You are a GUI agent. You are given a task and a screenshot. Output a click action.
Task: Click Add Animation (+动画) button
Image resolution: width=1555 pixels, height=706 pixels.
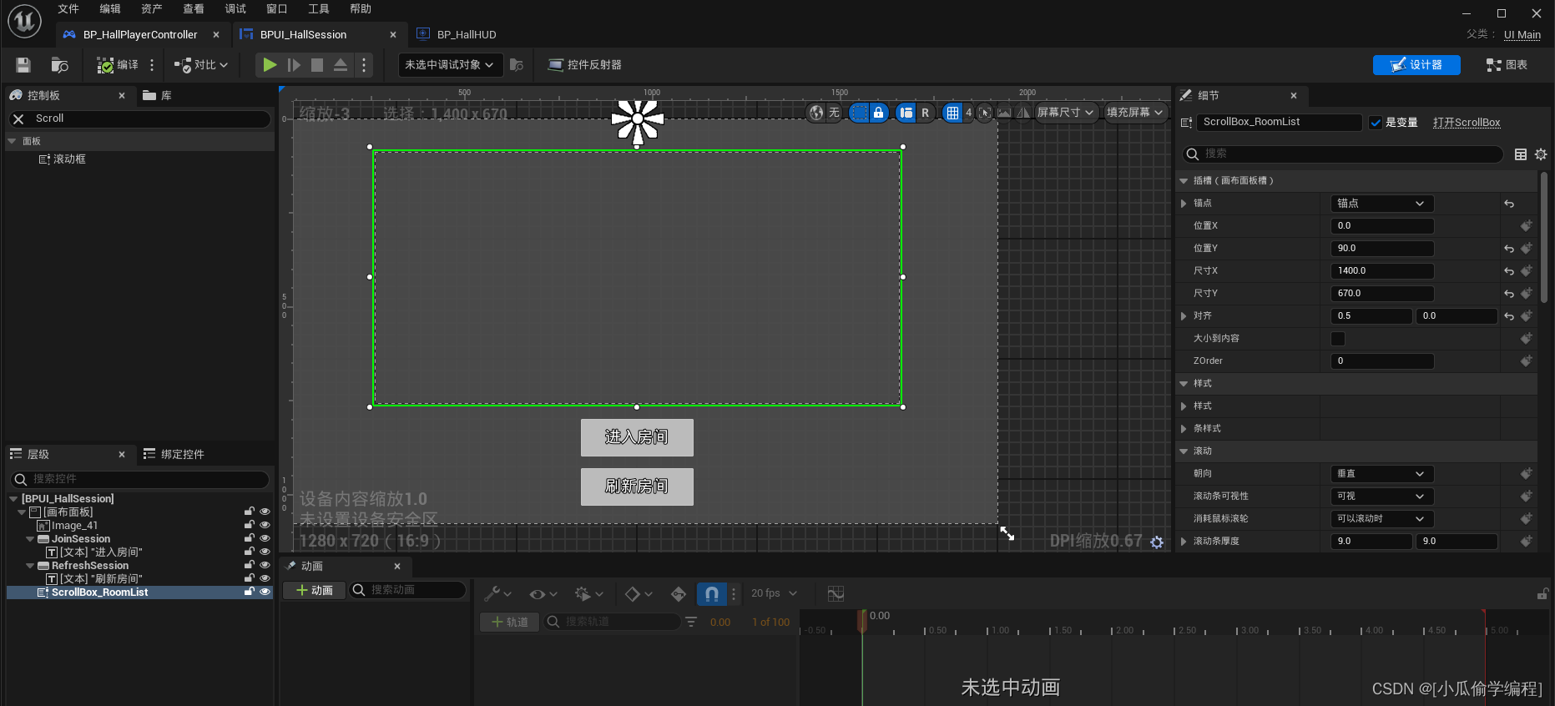[x=315, y=591]
